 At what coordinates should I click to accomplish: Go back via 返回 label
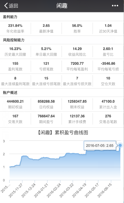point(13,6)
